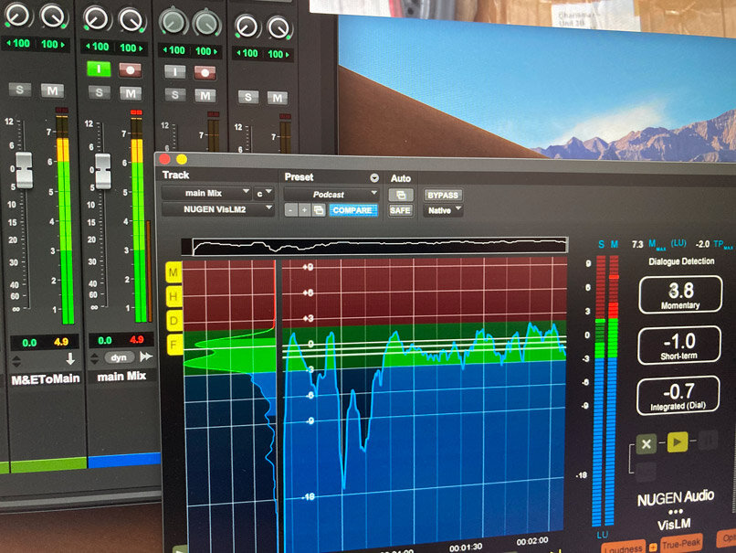Click the next preset plus button
This screenshot has width=736, height=553.
tap(305, 209)
